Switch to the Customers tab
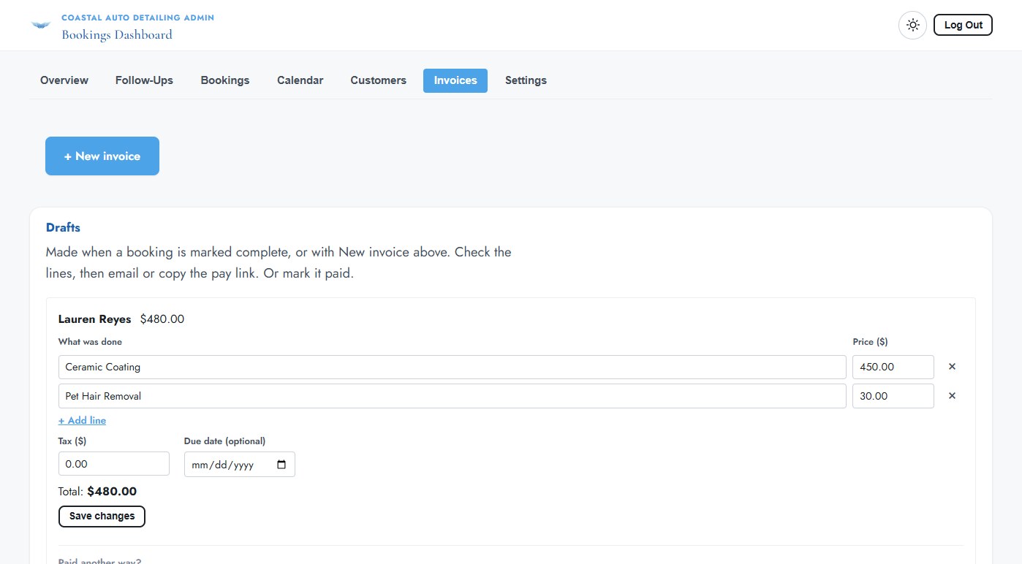Image resolution: width=1022 pixels, height=564 pixels. click(x=378, y=80)
